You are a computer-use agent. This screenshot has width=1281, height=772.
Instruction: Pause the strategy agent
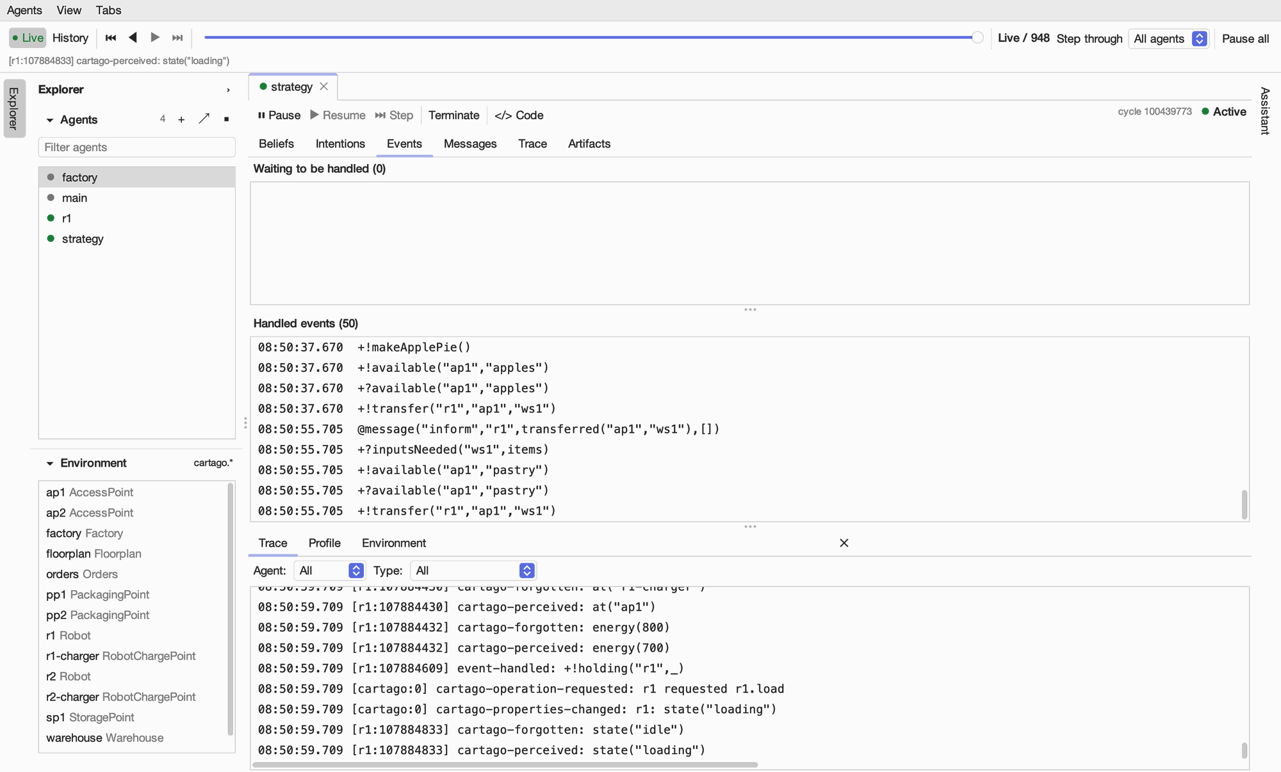279,115
